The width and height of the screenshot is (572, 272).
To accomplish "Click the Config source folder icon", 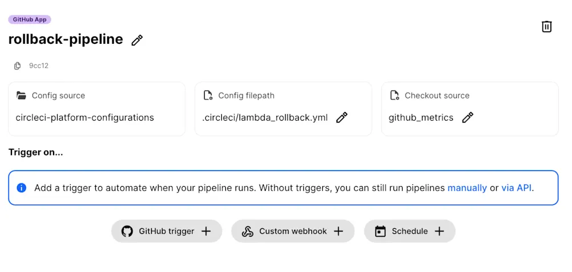I will (22, 96).
